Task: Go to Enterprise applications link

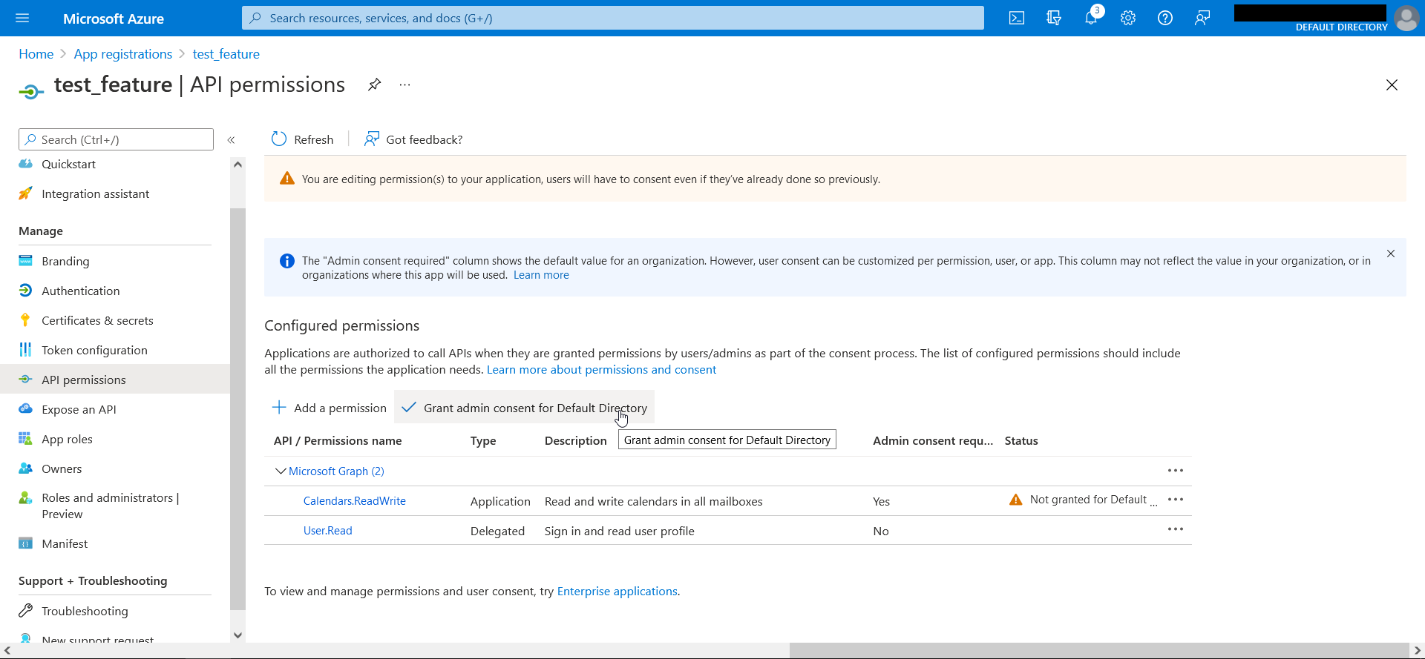Action: (x=617, y=591)
